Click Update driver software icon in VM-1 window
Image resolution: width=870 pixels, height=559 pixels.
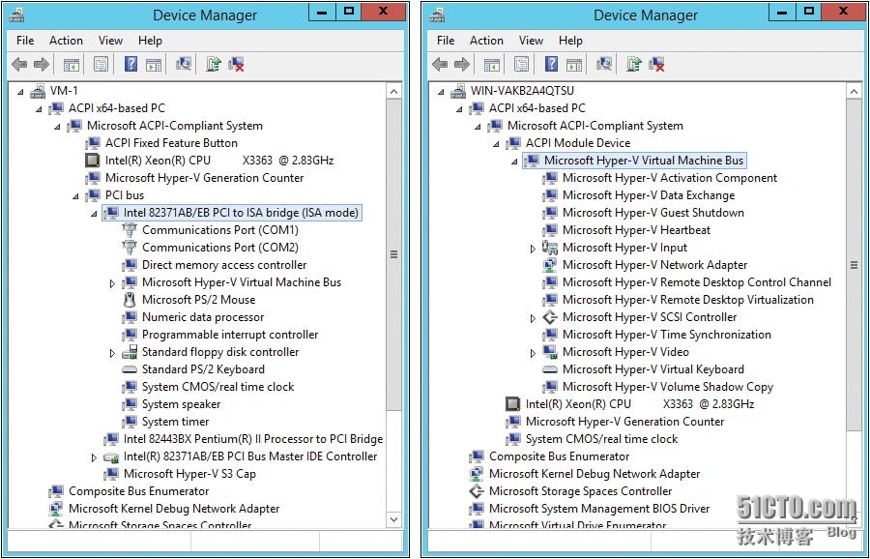point(213,65)
